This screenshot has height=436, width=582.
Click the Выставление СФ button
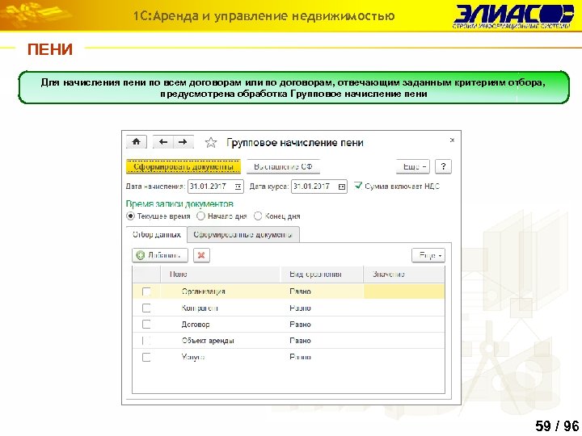pyautogui.click(x=283, y=166)
